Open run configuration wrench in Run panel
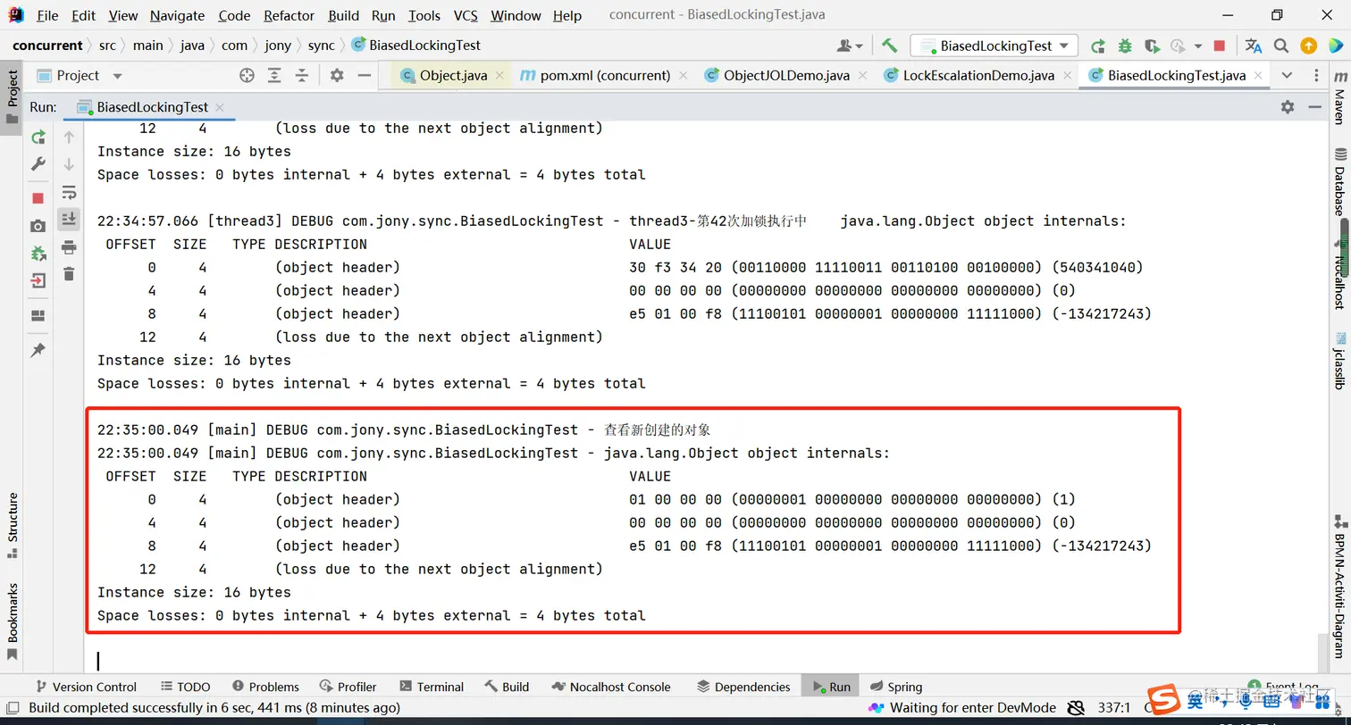The height and width of the screenshot is (725, 1351). click(x=38, y=164)
